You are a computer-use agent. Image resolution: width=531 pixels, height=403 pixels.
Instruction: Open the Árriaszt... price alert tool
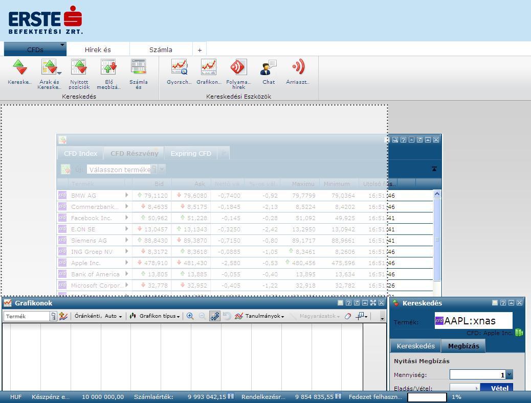pyautogui.click(x=298, y=72)
